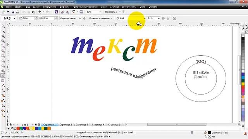Open the Файл menu
248x139 pixels.
point(9,7)
